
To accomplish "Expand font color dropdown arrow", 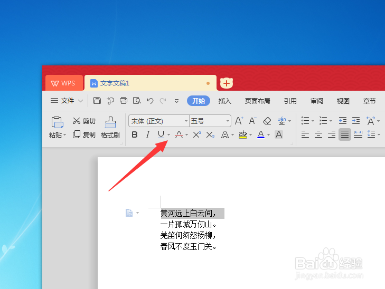I will point(268,134).
